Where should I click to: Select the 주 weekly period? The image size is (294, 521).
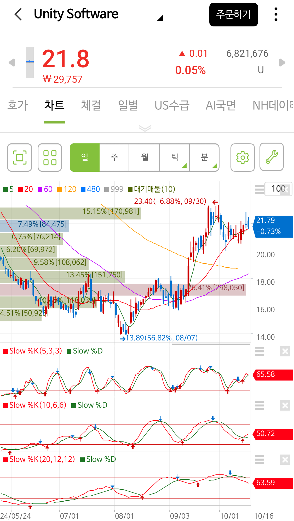[x=114, y=158]
